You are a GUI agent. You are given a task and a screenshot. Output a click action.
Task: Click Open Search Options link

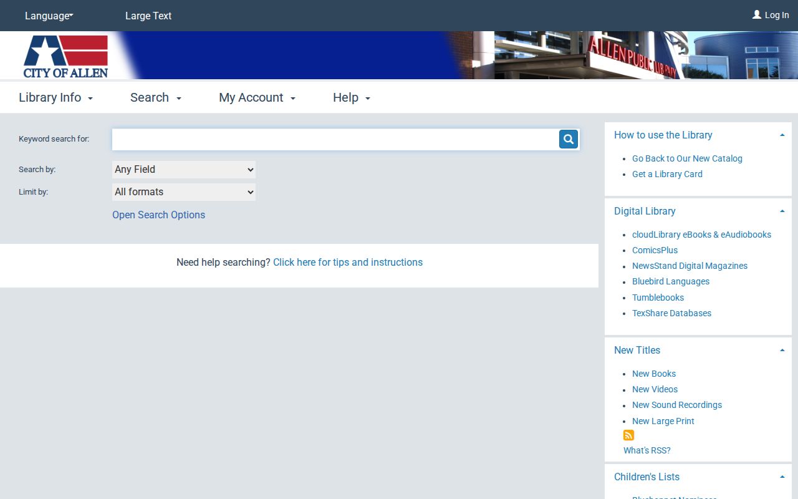tap(158, 215)
